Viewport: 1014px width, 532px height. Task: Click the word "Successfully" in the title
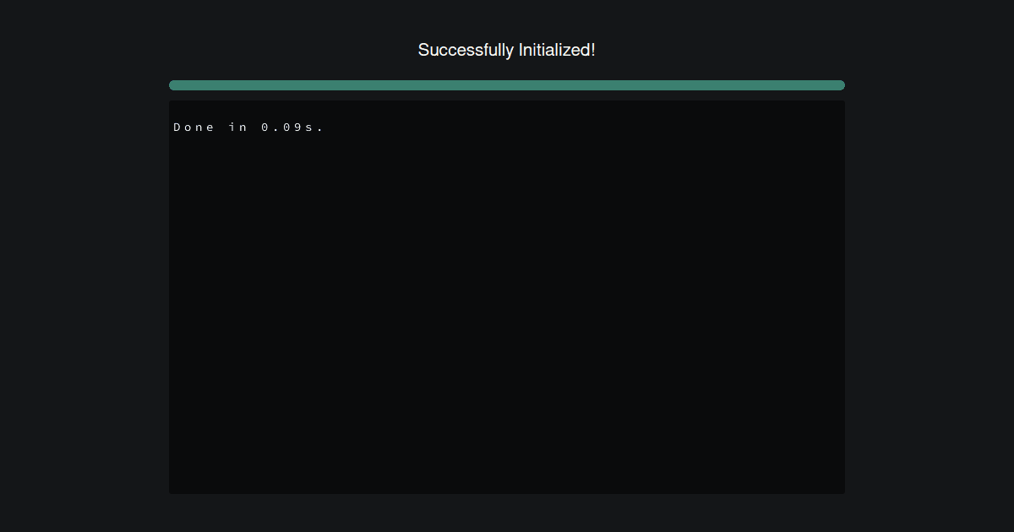click(x=466, y=50)
